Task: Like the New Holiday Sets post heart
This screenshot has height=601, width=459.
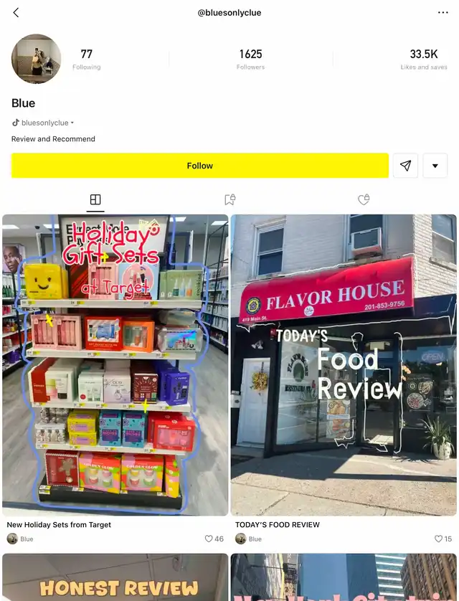Action: point(209,539)
